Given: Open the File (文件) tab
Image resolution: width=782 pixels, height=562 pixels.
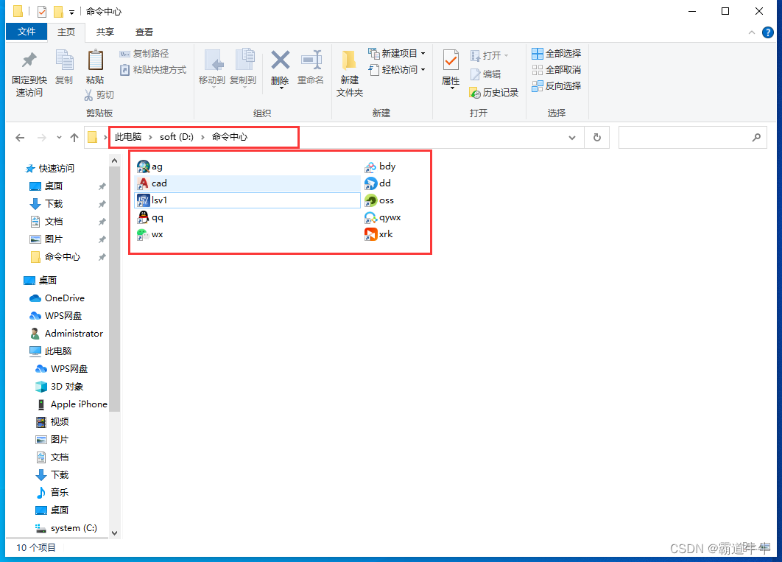Looking at the screenshot, I should tap(27, 32).
